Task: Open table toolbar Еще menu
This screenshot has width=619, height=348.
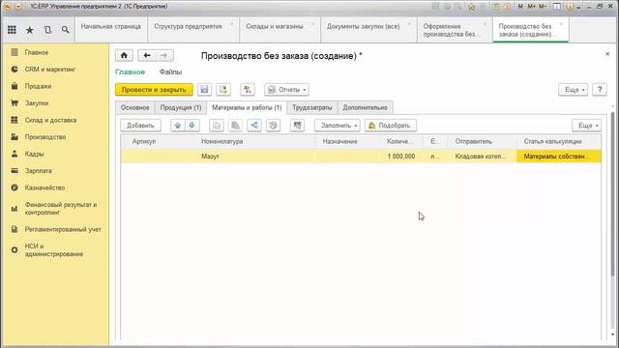Action: (x=587, y=126)
